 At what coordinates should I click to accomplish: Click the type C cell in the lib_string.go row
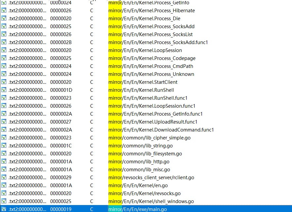(92, 146)
